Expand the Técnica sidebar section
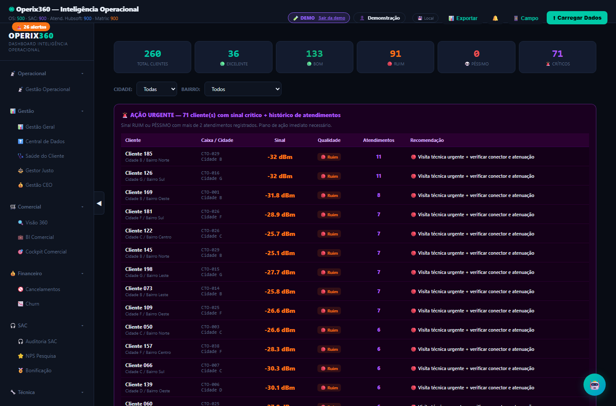This screenshot has height=406, width=616. pos(47,392)
